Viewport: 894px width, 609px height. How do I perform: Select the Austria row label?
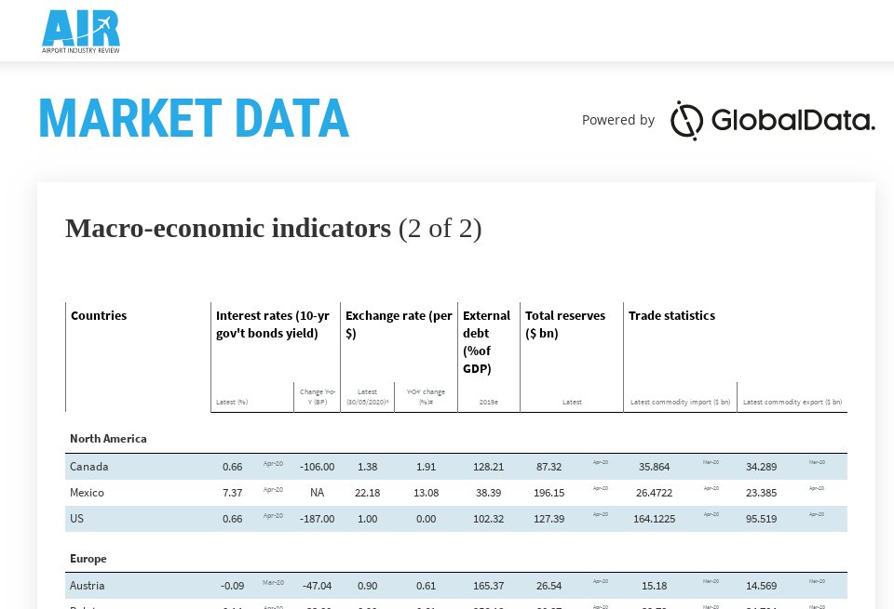coord(88,585)
